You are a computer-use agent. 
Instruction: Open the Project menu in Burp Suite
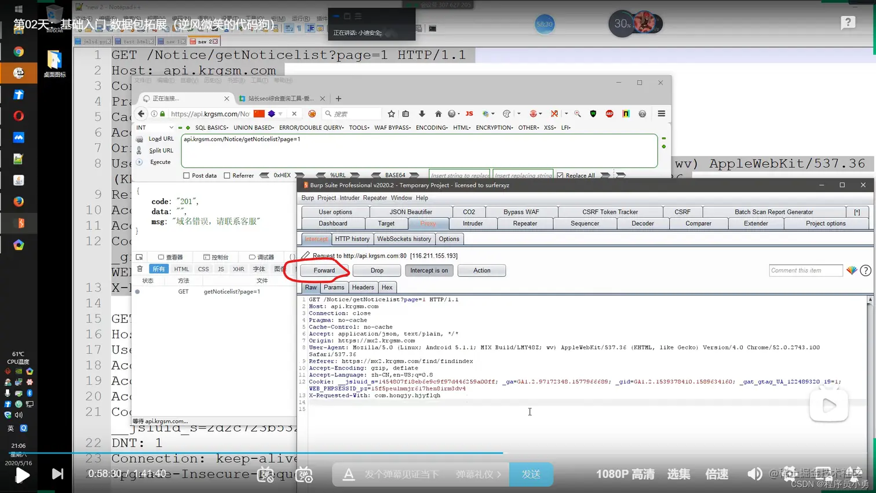(326, 198)
